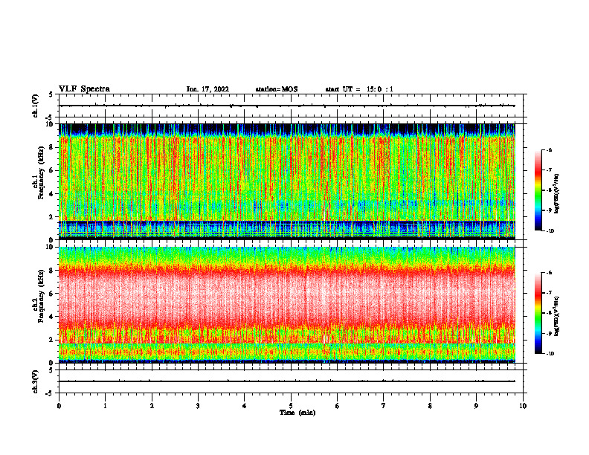Click the "8" kHz tick on ch.2 frequency axis
Image resolution: width=589 pixels, height=455 pixels.
click(52, 271)
